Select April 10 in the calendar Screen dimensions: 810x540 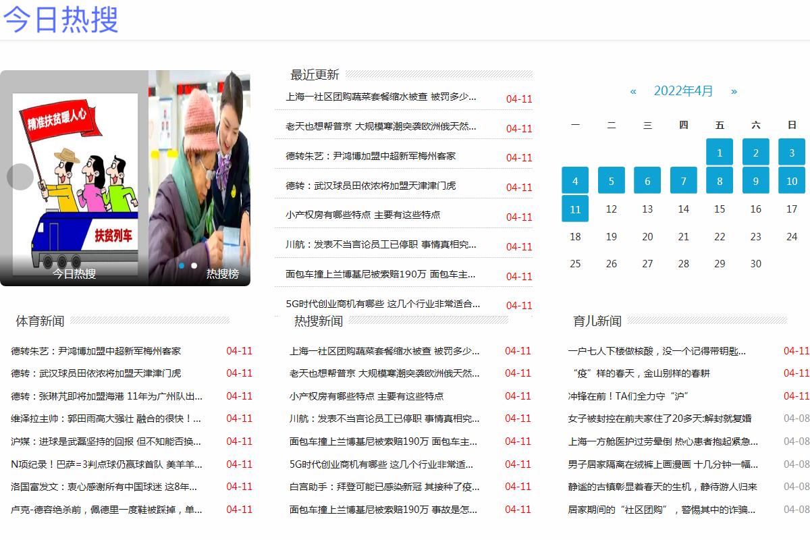792,181
